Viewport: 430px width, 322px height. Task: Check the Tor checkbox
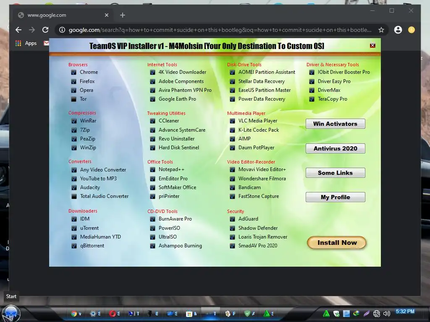(73, 99)
